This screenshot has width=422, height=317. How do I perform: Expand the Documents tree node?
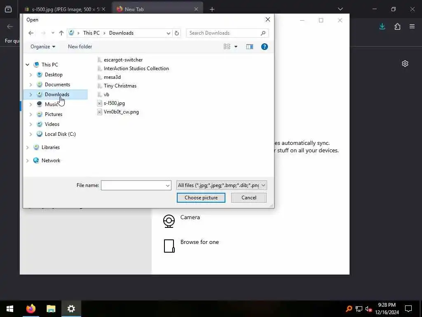(x=30, y=85)
